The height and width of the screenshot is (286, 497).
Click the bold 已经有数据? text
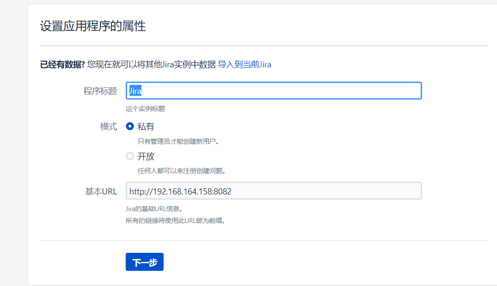coord(62,65)
